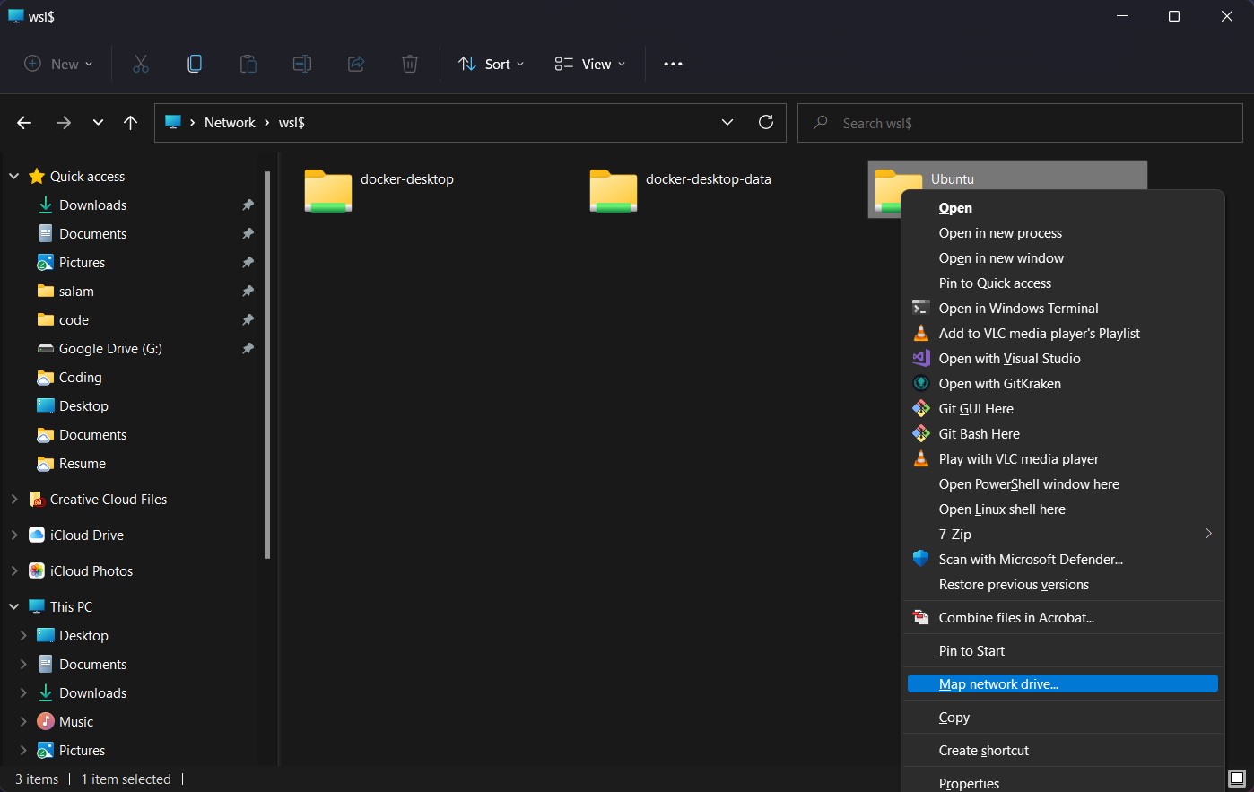Screen dimensions: 1254x792
Task: Choose Open with GitKraken
Action: [1063, 384]
